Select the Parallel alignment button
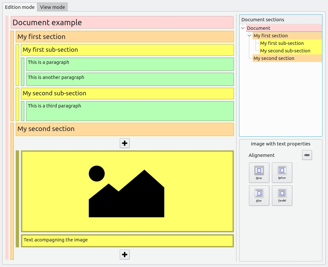This screenshot has width=328, height=267. point(282,196)
